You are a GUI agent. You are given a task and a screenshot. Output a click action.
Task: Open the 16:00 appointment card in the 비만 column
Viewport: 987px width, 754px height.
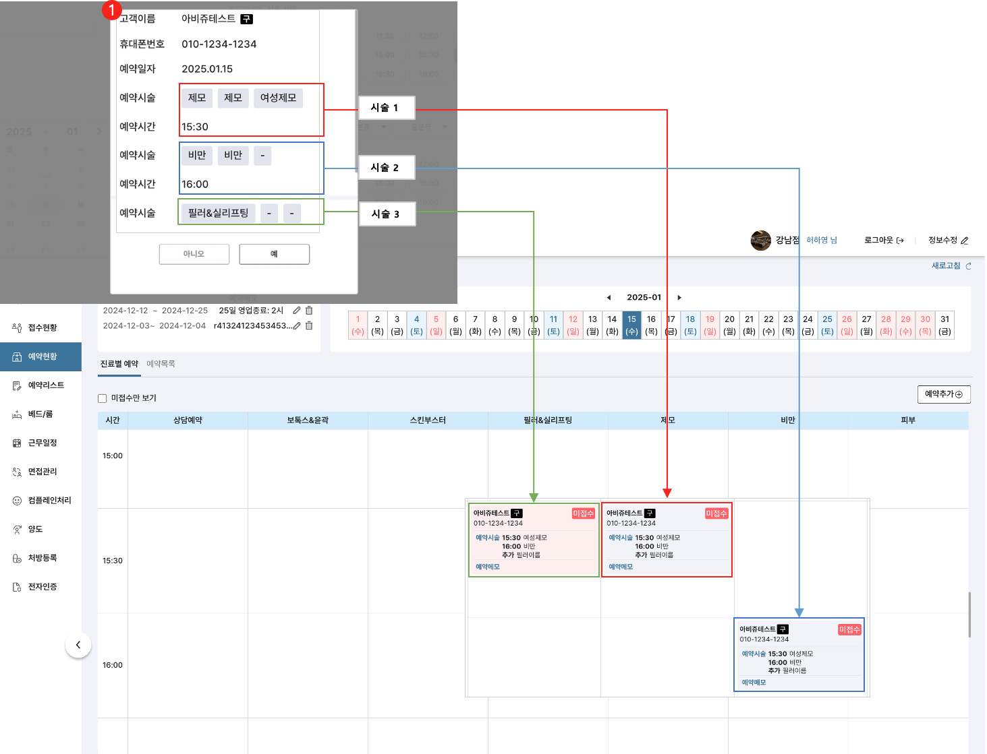tap(799, 655)
